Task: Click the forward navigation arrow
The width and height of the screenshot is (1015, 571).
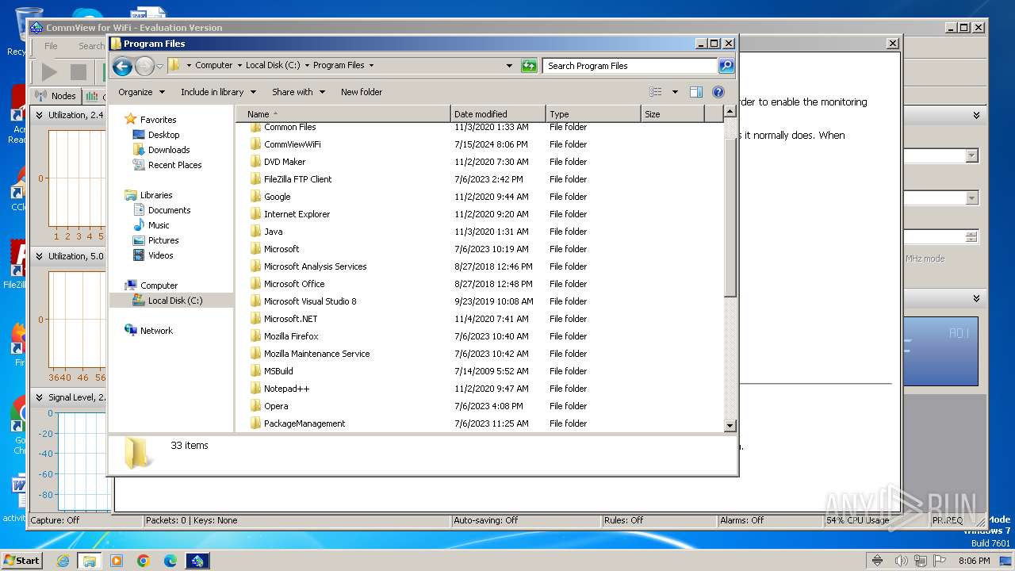Action: pyautogui.click(x=144, y=66)
